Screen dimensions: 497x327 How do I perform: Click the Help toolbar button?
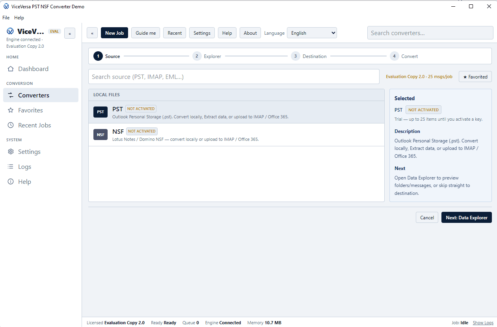click(227, 33)
